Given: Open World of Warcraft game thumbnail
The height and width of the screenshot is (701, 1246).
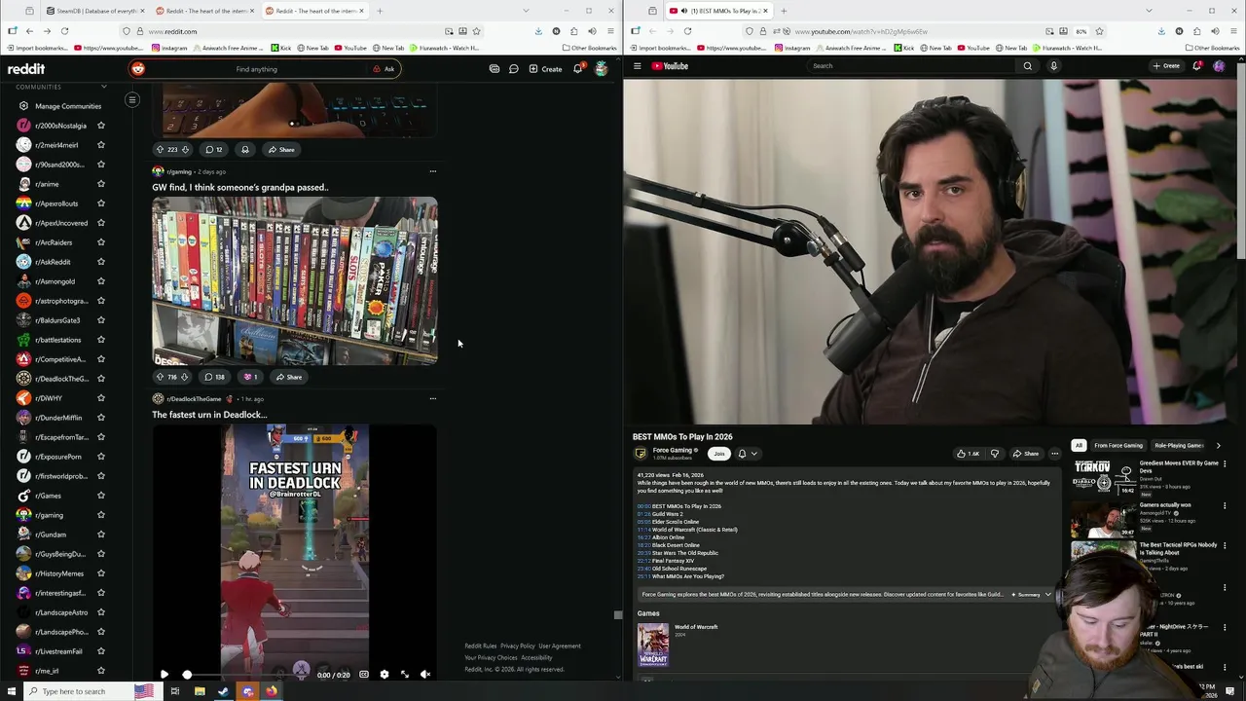Looking at the screenshot, I should coord(653,645).
